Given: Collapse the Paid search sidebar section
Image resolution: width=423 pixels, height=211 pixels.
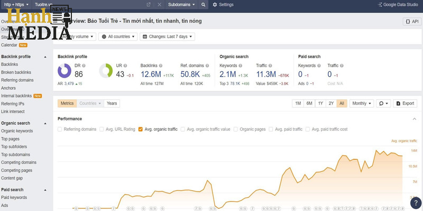Looking at the screenshot, I should coord(45,190).
